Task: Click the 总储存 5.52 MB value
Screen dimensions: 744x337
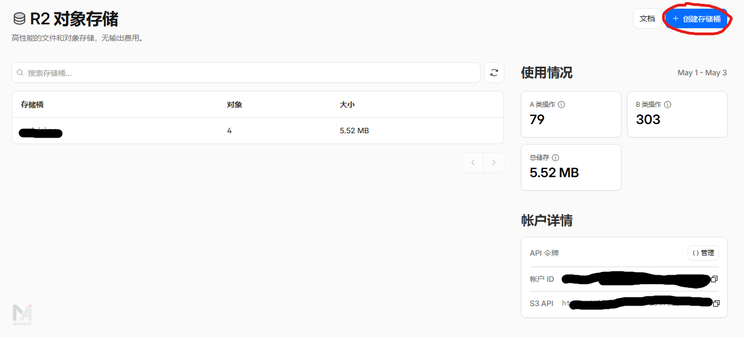Action: pos(554,172)
